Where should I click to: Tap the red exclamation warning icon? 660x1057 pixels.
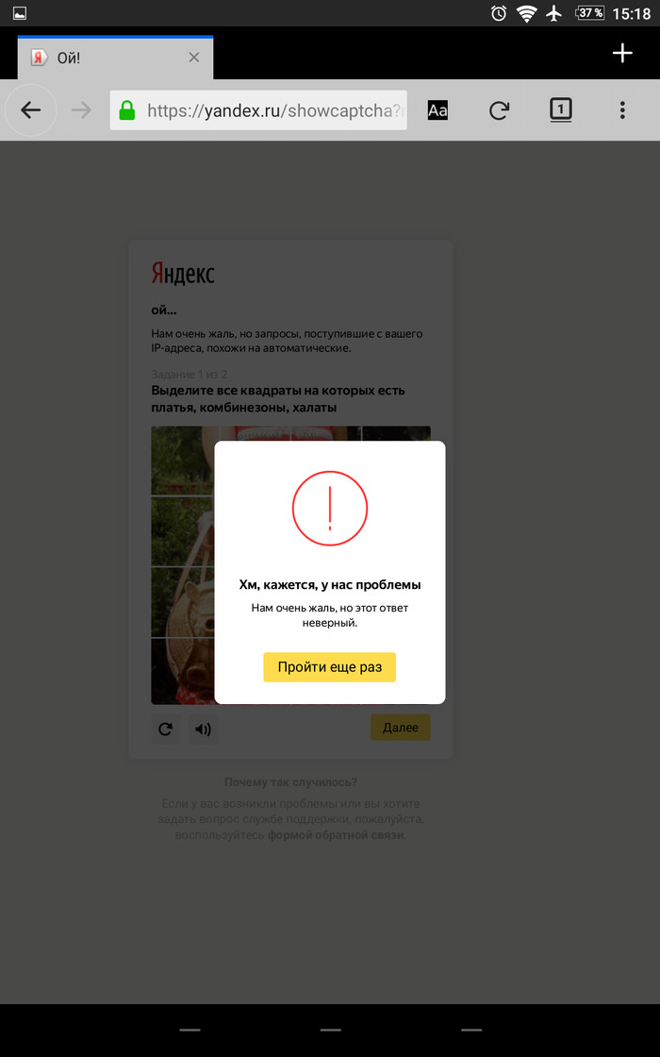[x=329, y=509]
